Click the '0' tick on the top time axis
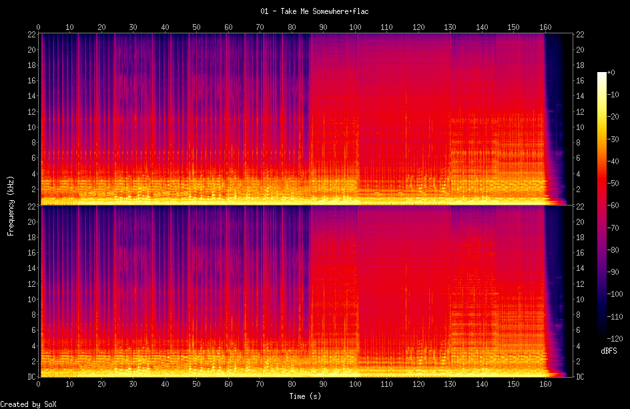630x409 pixels. point(39,27)
